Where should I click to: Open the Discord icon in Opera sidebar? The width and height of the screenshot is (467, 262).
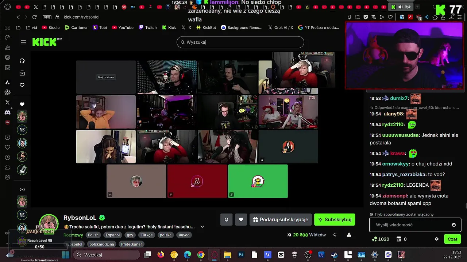7,113
